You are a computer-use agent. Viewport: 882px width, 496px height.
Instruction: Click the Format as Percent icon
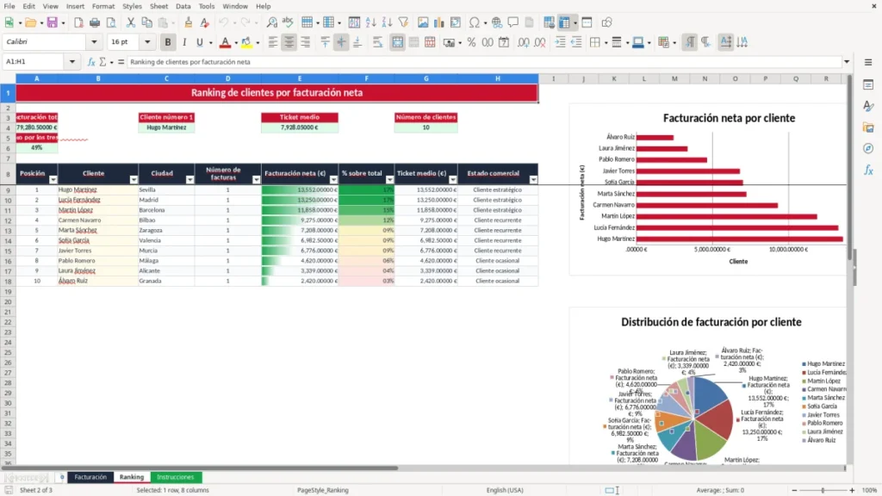point(471,42)
